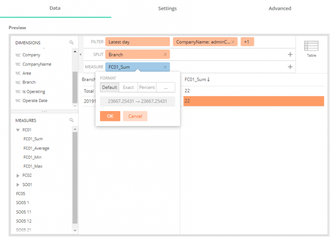Show the +1 hidden filter

pyautogui.click(x=247, y=42)
